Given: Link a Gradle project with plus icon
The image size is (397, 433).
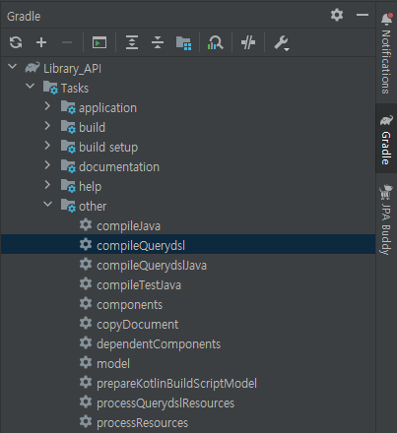Looking at the screenshot, I should click(x=41, y=42).
